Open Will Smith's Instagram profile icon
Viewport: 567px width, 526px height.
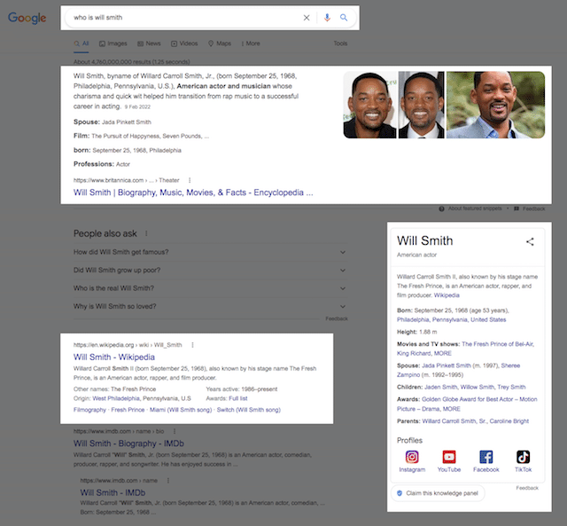pos(412,457)
